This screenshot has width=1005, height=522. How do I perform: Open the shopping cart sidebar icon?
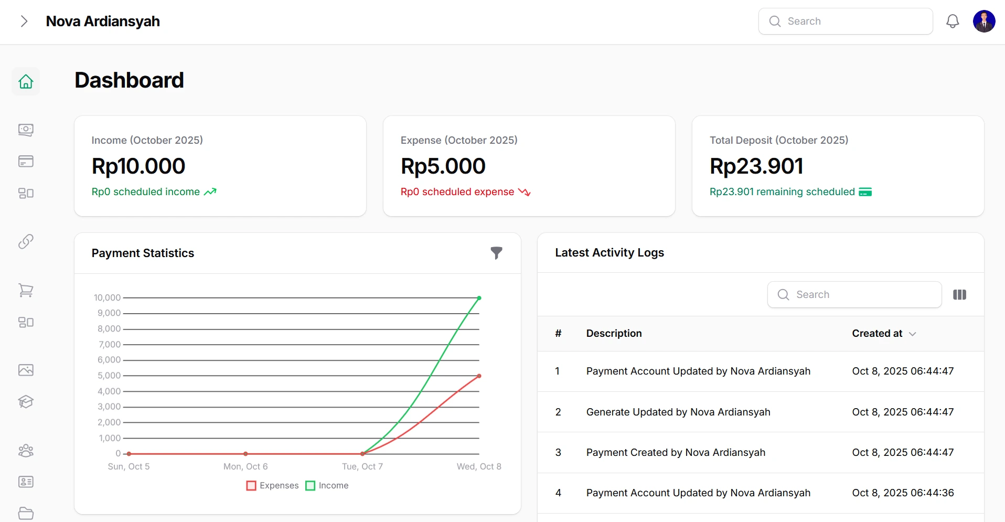coord(26,290)
